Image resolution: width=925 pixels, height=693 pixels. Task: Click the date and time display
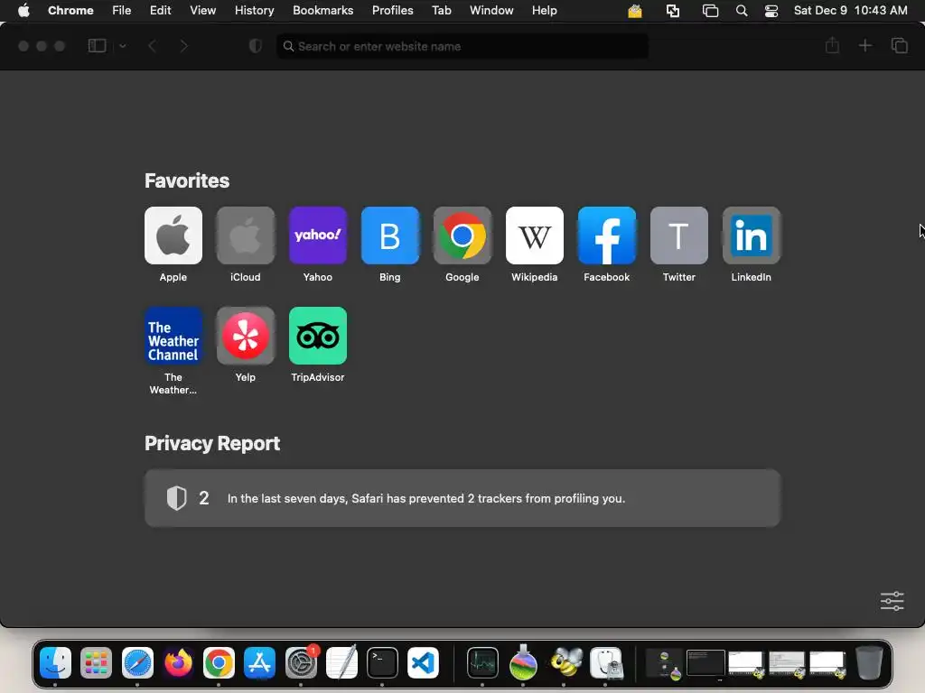[x=851, y=11]
